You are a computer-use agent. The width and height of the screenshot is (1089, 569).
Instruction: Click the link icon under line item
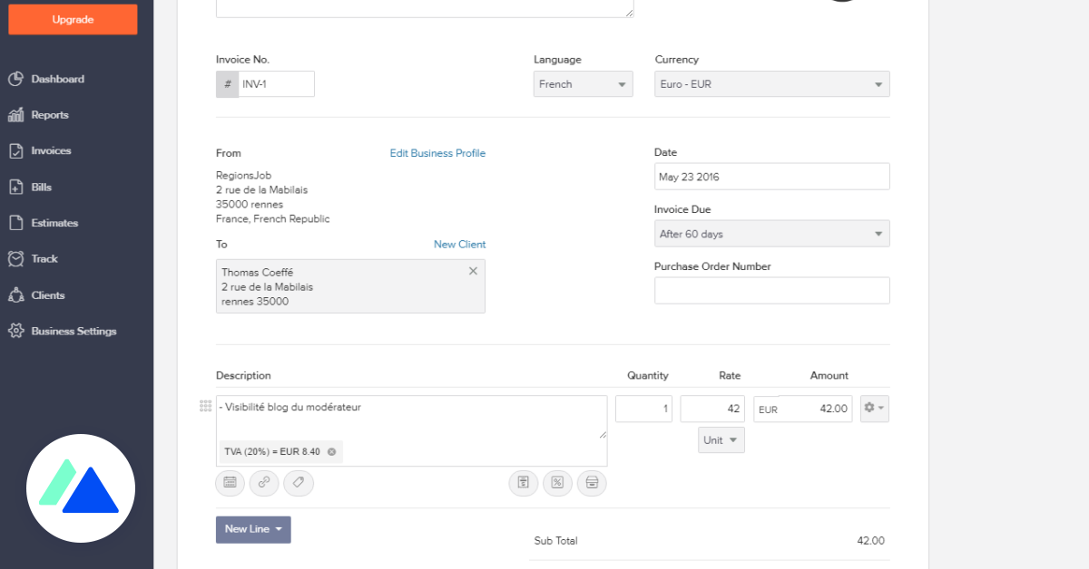tap(264, 483)
